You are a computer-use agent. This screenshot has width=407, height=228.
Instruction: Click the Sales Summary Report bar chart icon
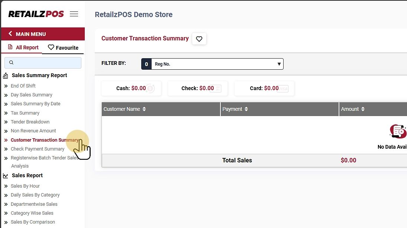tap(6, 76)
